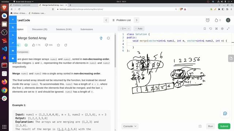This screenshot has width=234, height=131.
Task: Click the green solved checkmark icon
Action: [26, 45]
